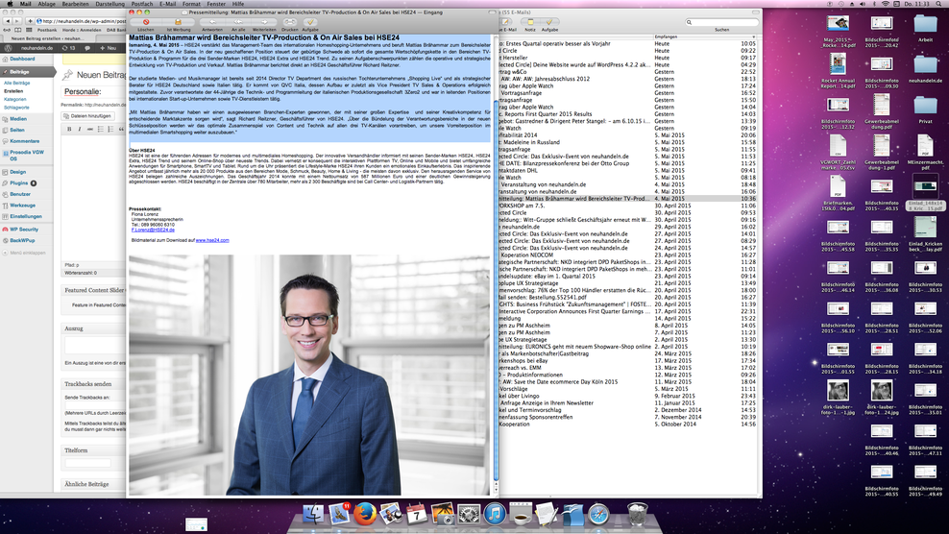Open the coffee cup Java app in Dock
This screenshot has width=949, height=534.
click(521, 514)
